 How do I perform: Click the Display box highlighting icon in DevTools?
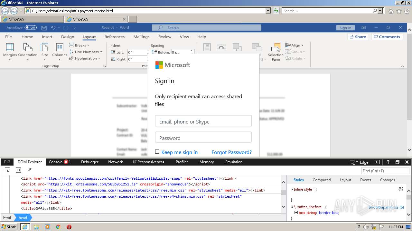point(18,170)
